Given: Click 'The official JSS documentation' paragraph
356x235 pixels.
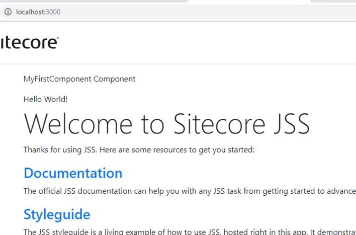Looking at the screenshot, I should pos(190,191).
